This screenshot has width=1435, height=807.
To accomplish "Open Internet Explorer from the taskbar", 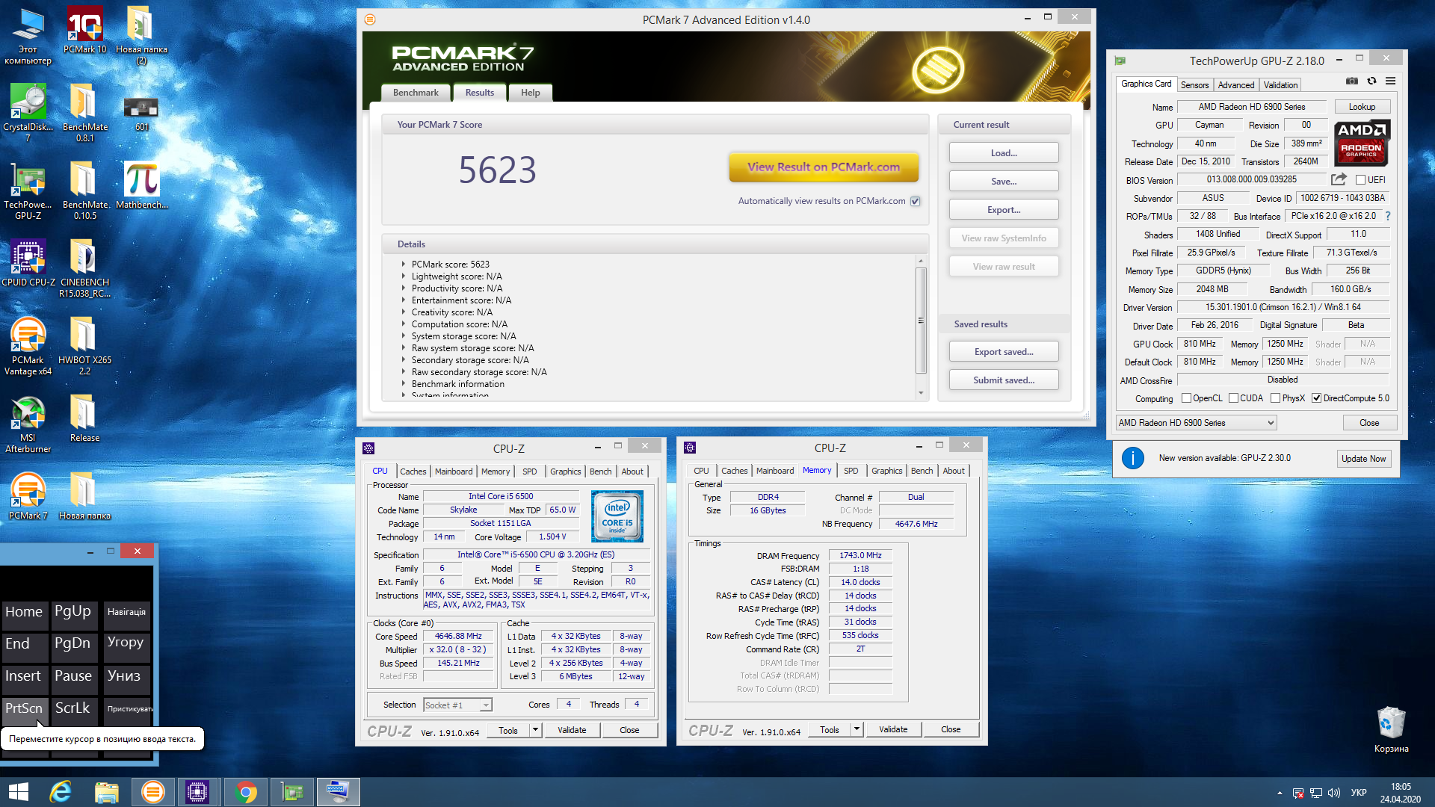I will 60,792.
